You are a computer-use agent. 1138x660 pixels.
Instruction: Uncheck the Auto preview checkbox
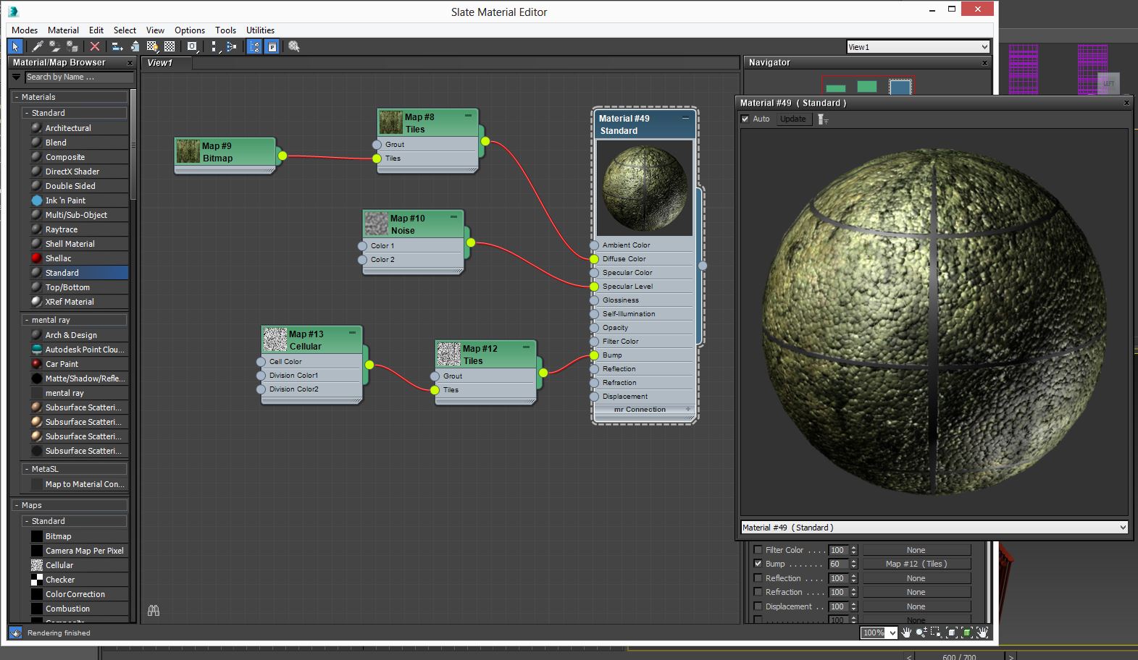745,119
